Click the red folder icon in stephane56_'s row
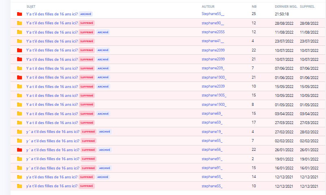This screenshot has height=195, width=326. pyautogui.click(x=19, y=150)
